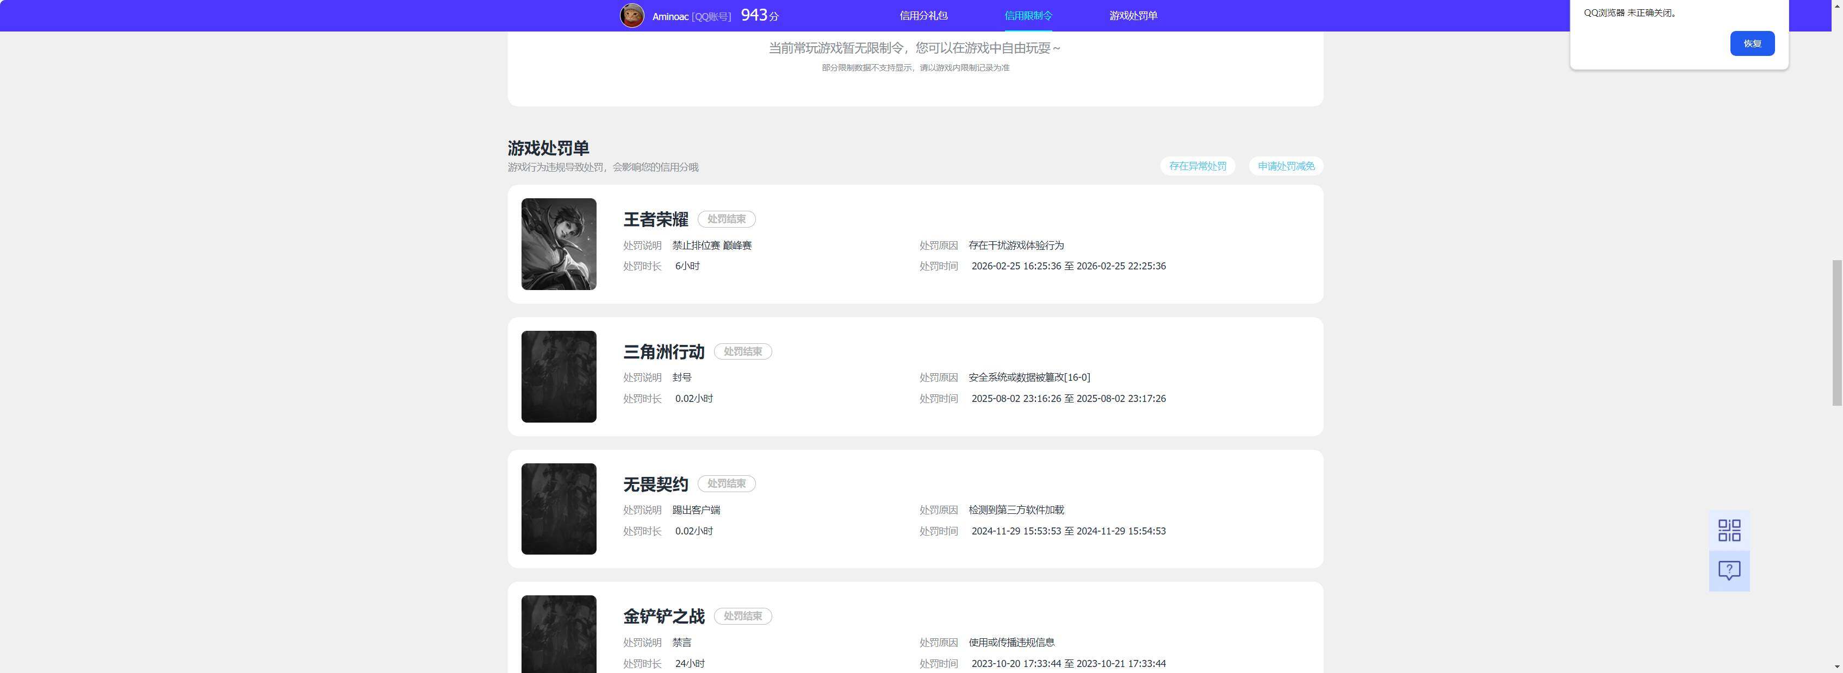Click the 王者荣耀 punishment title
The width and height of the screenshot is (1843, 673).
tap(655, 219)
